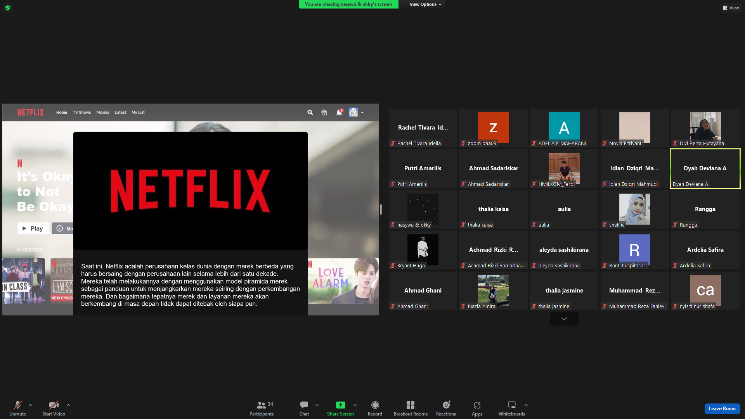745x419 pixels.
Task: Click the K-dramas row heading
Action: tap(29, 249)
